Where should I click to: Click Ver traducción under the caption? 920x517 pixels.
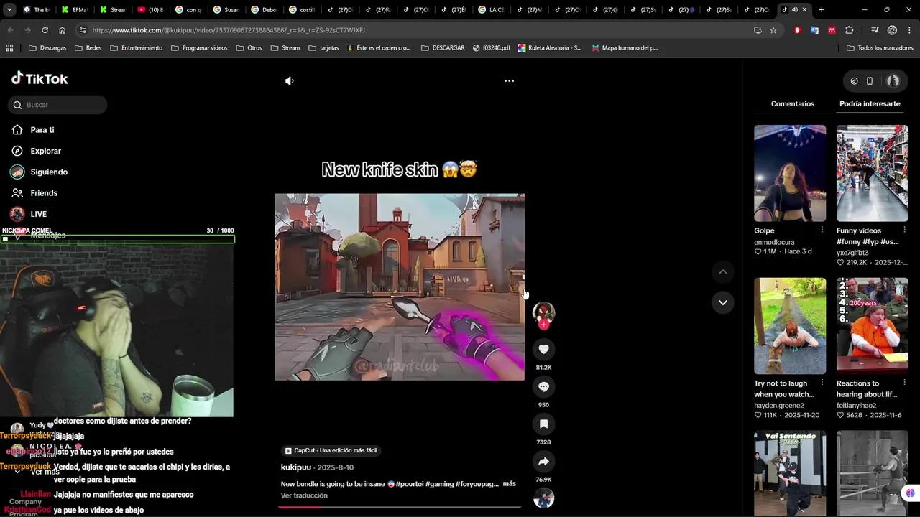[x=304, y=495]
